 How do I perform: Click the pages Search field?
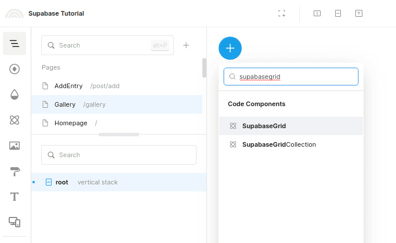click(x=108, y=45)
